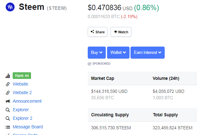The image size is (197, 135).
Task: Click the rank bar chart icon
Action: [x=8, y=76]
